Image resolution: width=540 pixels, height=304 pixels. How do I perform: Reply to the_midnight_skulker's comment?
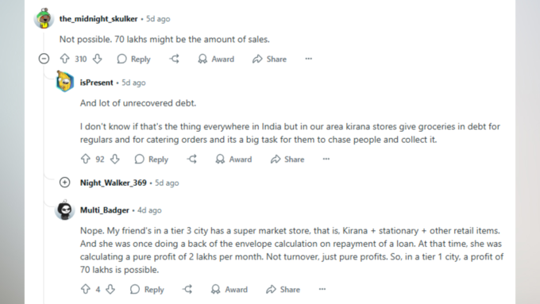133,59
